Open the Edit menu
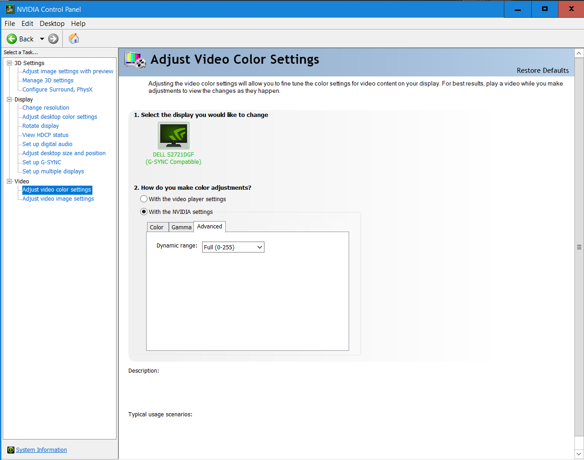 (x=27, y=24)
